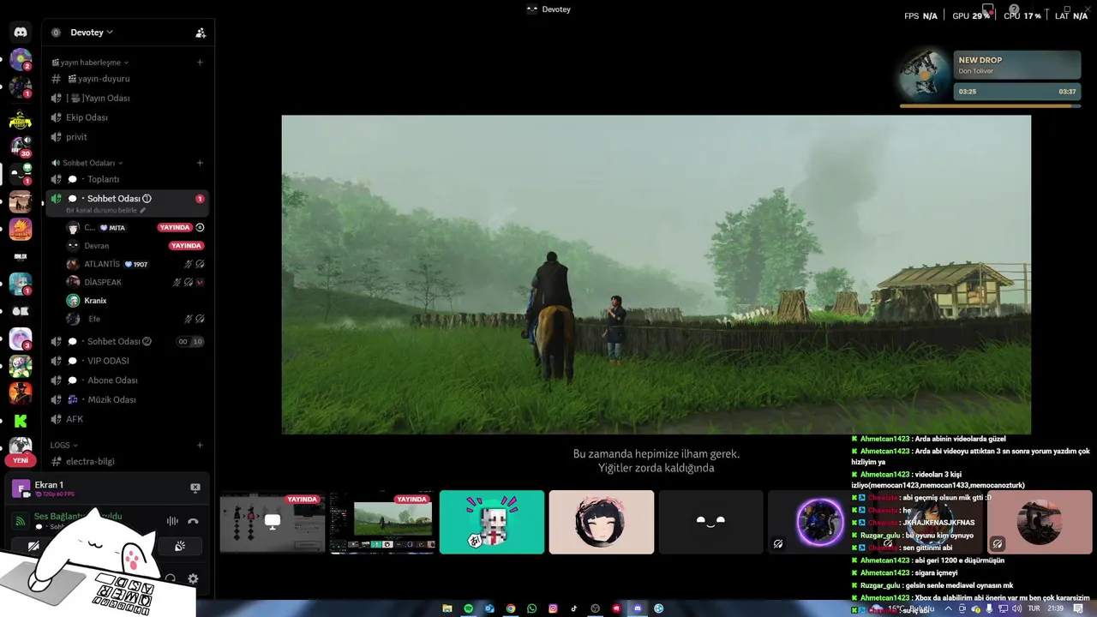
Task: Join the Yayın Odası voice channel
Action: pos(127,98)
